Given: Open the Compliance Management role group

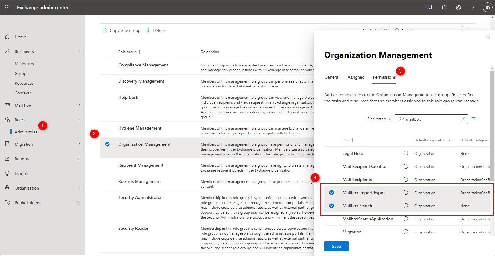Looking at the screenshot, I should tap(143, 65).
